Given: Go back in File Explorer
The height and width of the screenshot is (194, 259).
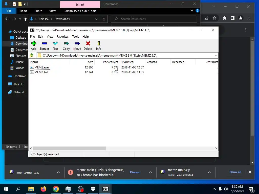Looking at the screenshot, I should pos(7,19).
